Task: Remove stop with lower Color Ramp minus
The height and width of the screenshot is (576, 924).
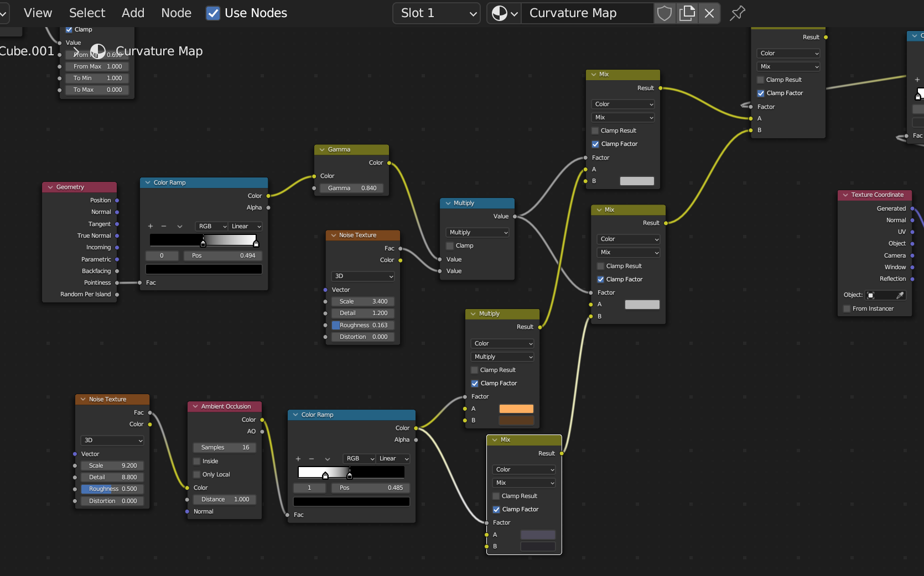Action: pyautogui.click(x=312, y=459)
